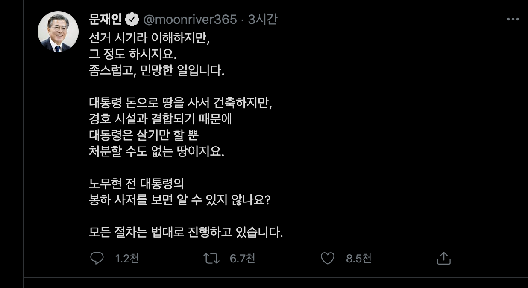Open the share icon menu
Image resolution: width=528 pixels, height=288 pixels.
(443, 258)
